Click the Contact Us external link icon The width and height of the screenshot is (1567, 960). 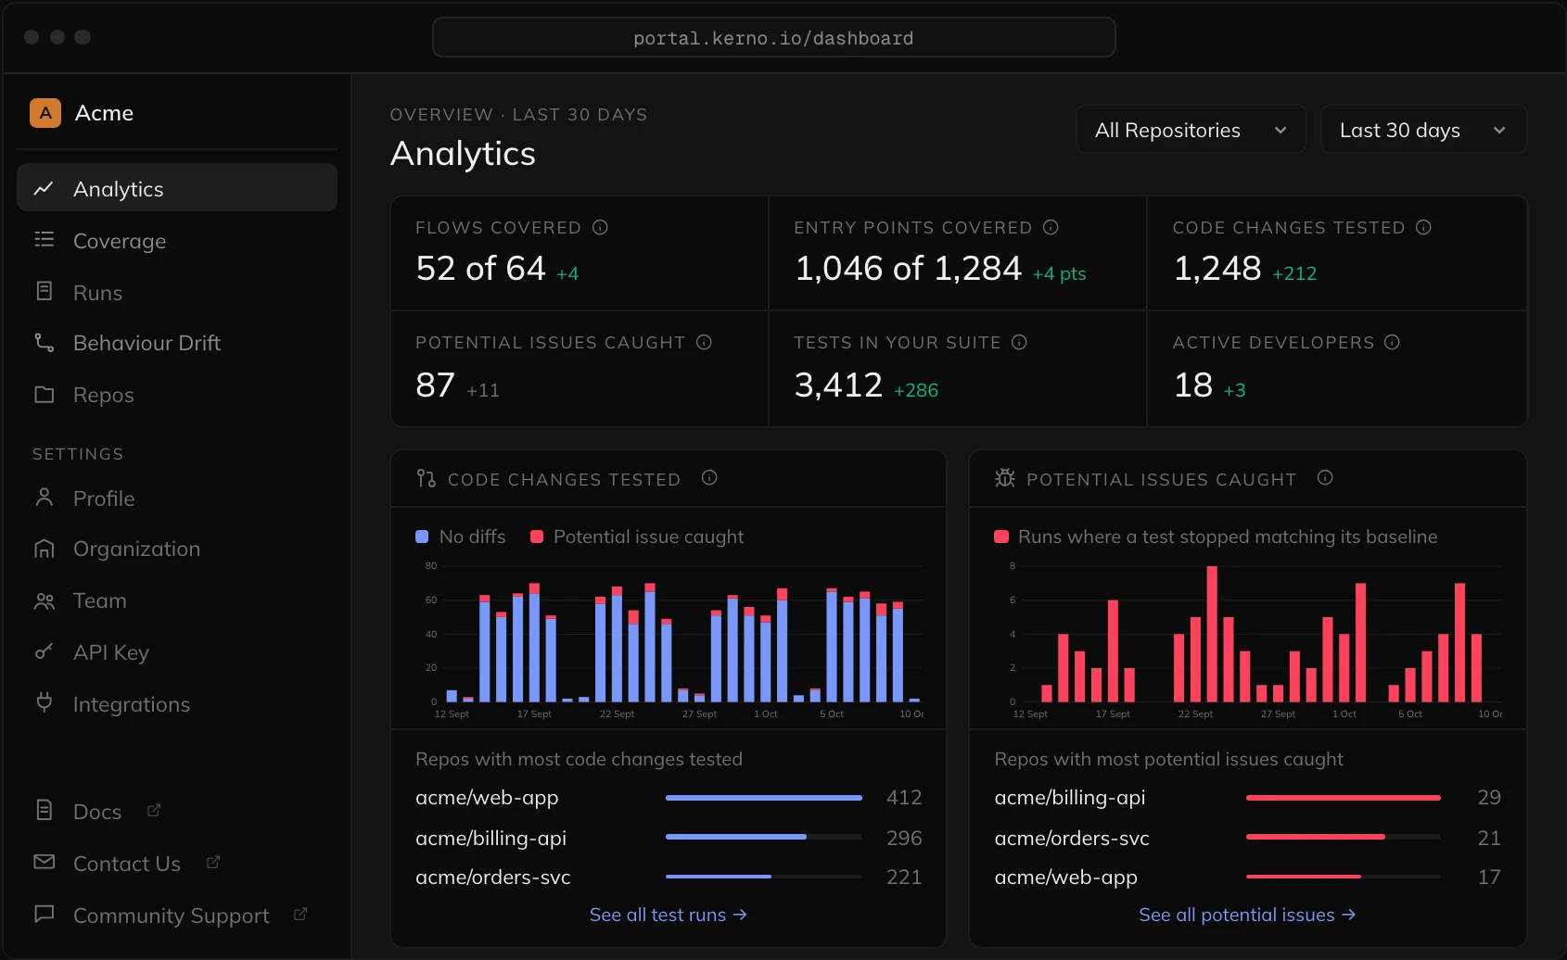(x=213, y=862)
